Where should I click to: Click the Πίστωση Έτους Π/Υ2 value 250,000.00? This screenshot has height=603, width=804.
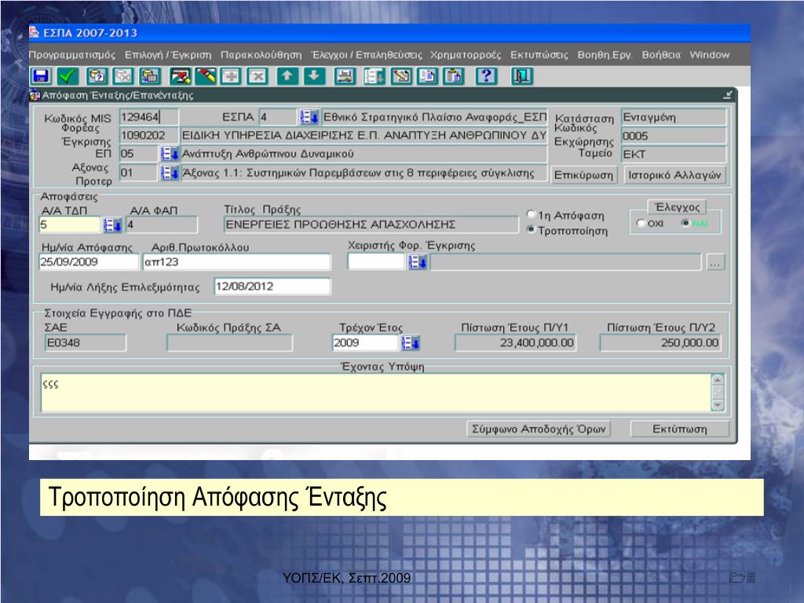(660, 342)
